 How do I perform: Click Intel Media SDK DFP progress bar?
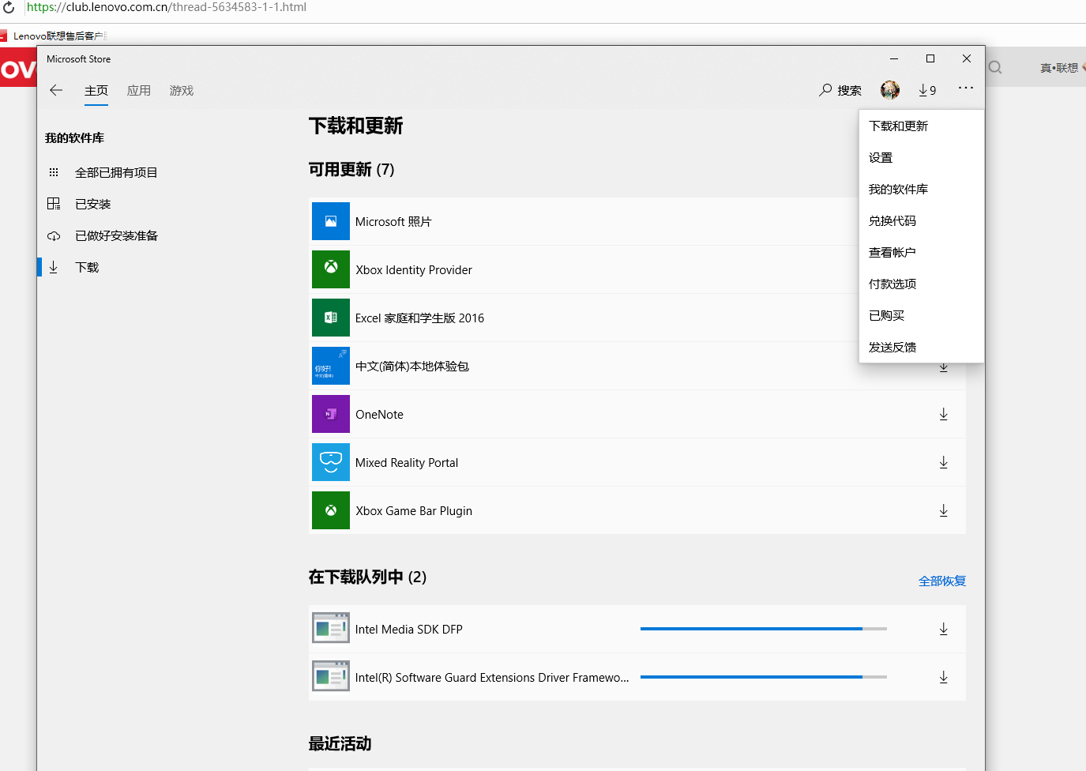coord(764,629)
